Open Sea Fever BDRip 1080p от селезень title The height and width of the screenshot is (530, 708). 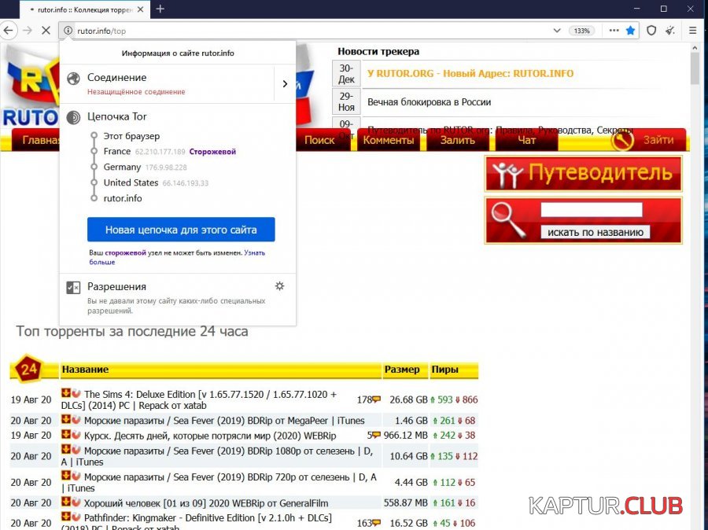pyautogui.click(x=217, y=456)
